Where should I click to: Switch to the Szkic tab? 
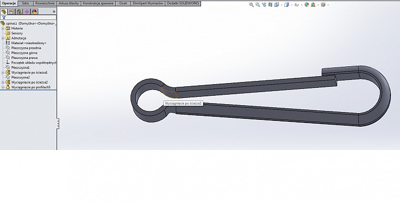pyautogui.click(x=25, y=3)
